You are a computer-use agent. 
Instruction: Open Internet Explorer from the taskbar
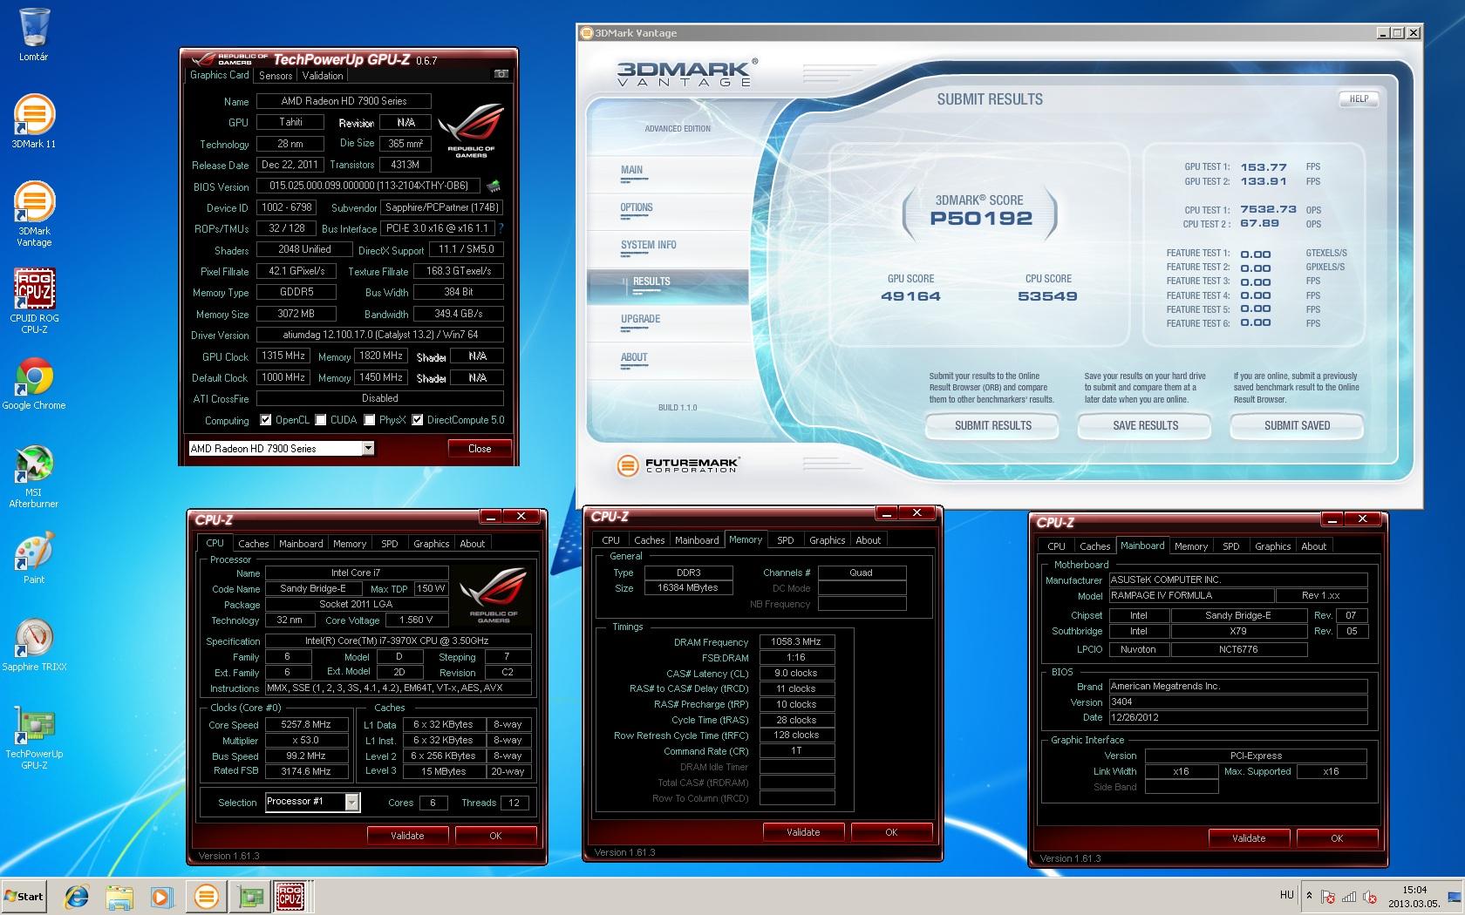(x=78, y=897)
